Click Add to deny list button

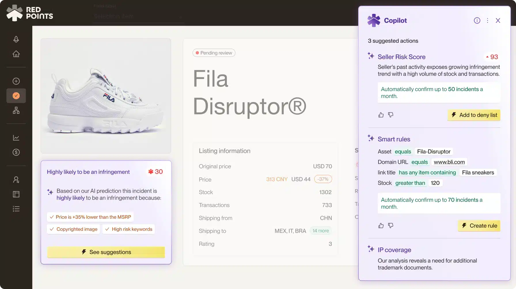point(474,115)
